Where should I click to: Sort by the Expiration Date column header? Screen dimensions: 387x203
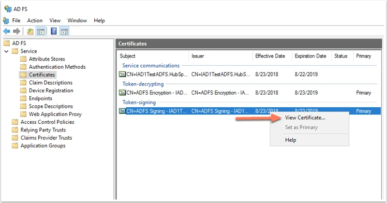tap(312, 56)
